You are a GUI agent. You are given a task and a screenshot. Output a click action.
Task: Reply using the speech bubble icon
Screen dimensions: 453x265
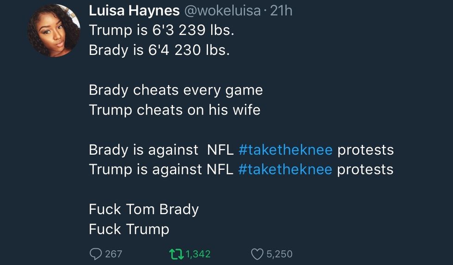96,254
